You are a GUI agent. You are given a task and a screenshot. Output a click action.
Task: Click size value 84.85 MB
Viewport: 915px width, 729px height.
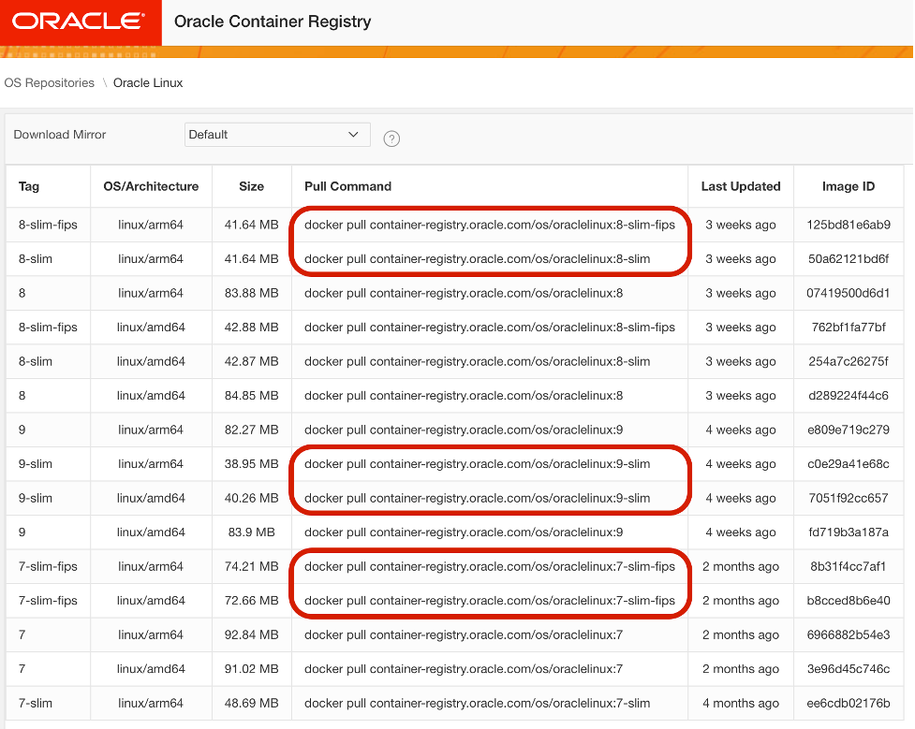[252, 396]
